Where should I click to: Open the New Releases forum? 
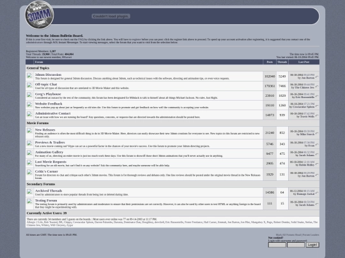tap(45, 130)
